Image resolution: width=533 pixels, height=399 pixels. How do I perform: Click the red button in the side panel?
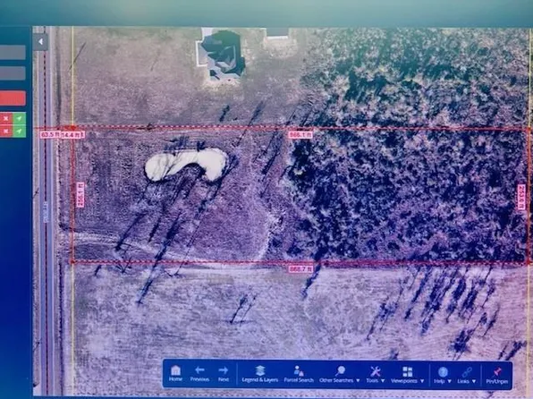13,98
